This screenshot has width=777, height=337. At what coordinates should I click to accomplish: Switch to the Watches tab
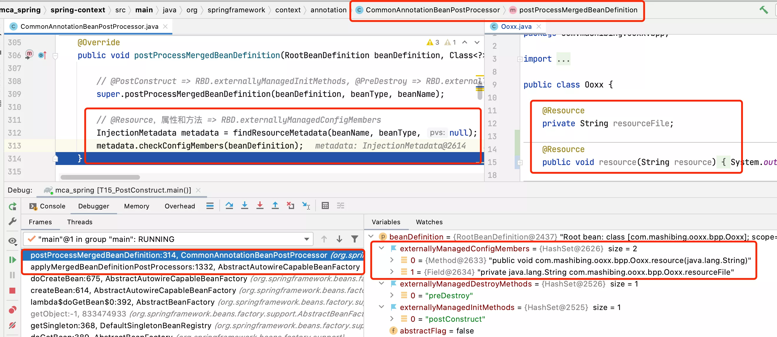point(429,222)
